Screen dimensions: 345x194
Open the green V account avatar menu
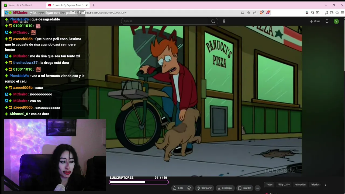[x=336, y=21]
